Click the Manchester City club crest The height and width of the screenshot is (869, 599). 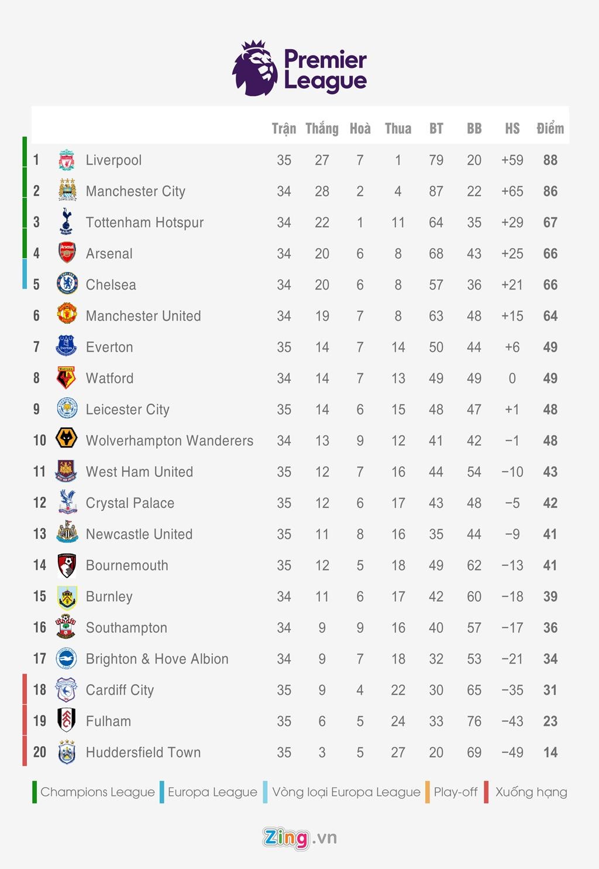[67, 191]
